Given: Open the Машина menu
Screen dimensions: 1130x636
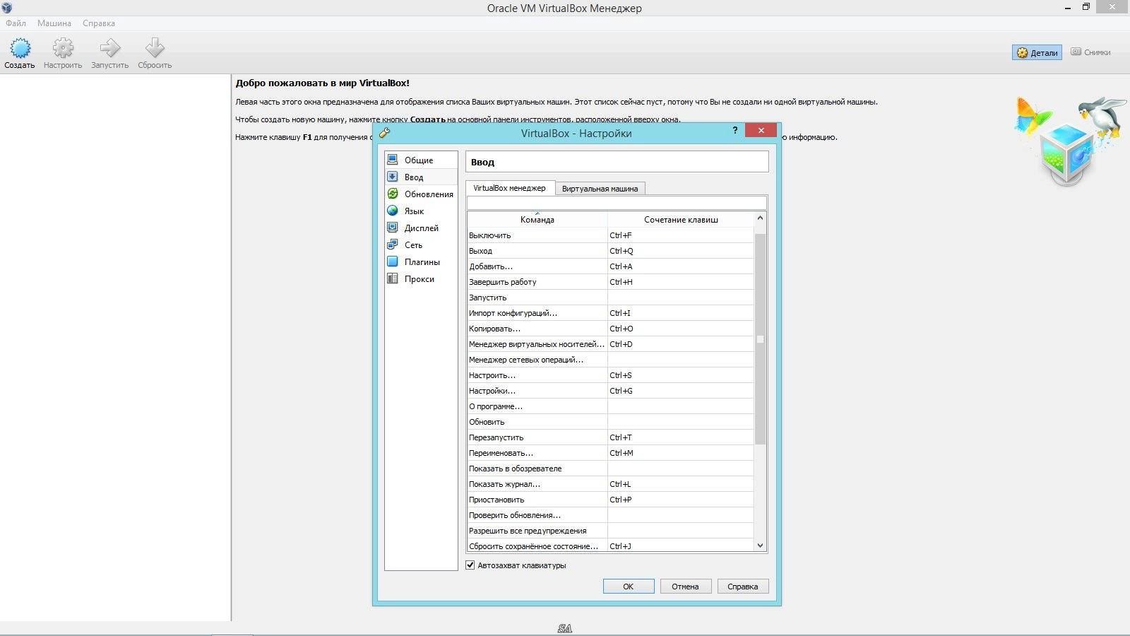Looking at the screenshot, I should (54, 23).
